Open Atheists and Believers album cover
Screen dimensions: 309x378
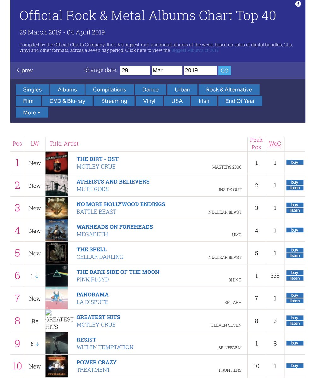57,185
